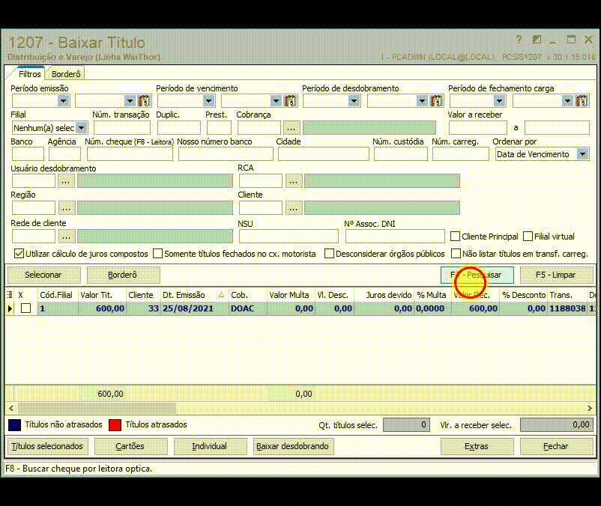Expand second Período de vencimento date dropdown
This screenshot has height=506, width=601.
tap(276, 101)
